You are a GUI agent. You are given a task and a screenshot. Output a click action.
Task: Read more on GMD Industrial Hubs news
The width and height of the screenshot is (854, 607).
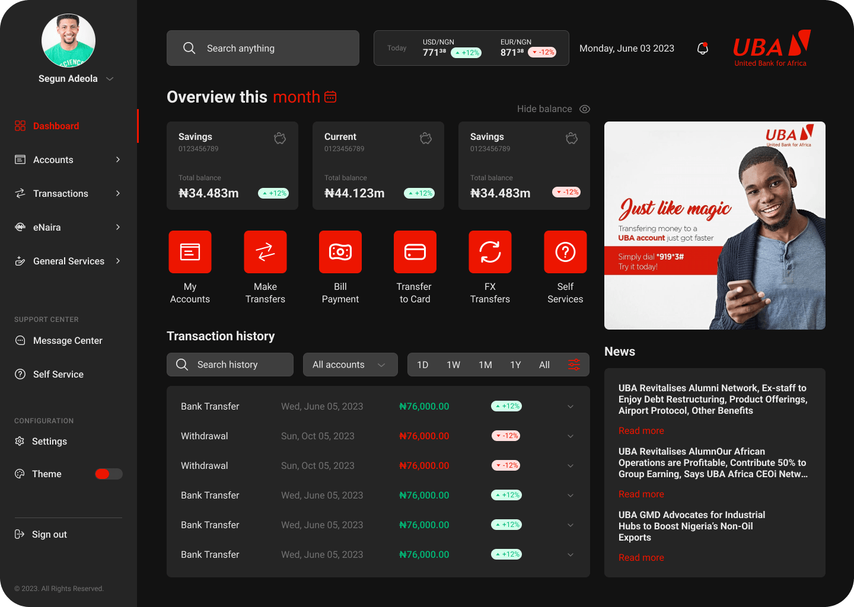click(x=641, y=558)
